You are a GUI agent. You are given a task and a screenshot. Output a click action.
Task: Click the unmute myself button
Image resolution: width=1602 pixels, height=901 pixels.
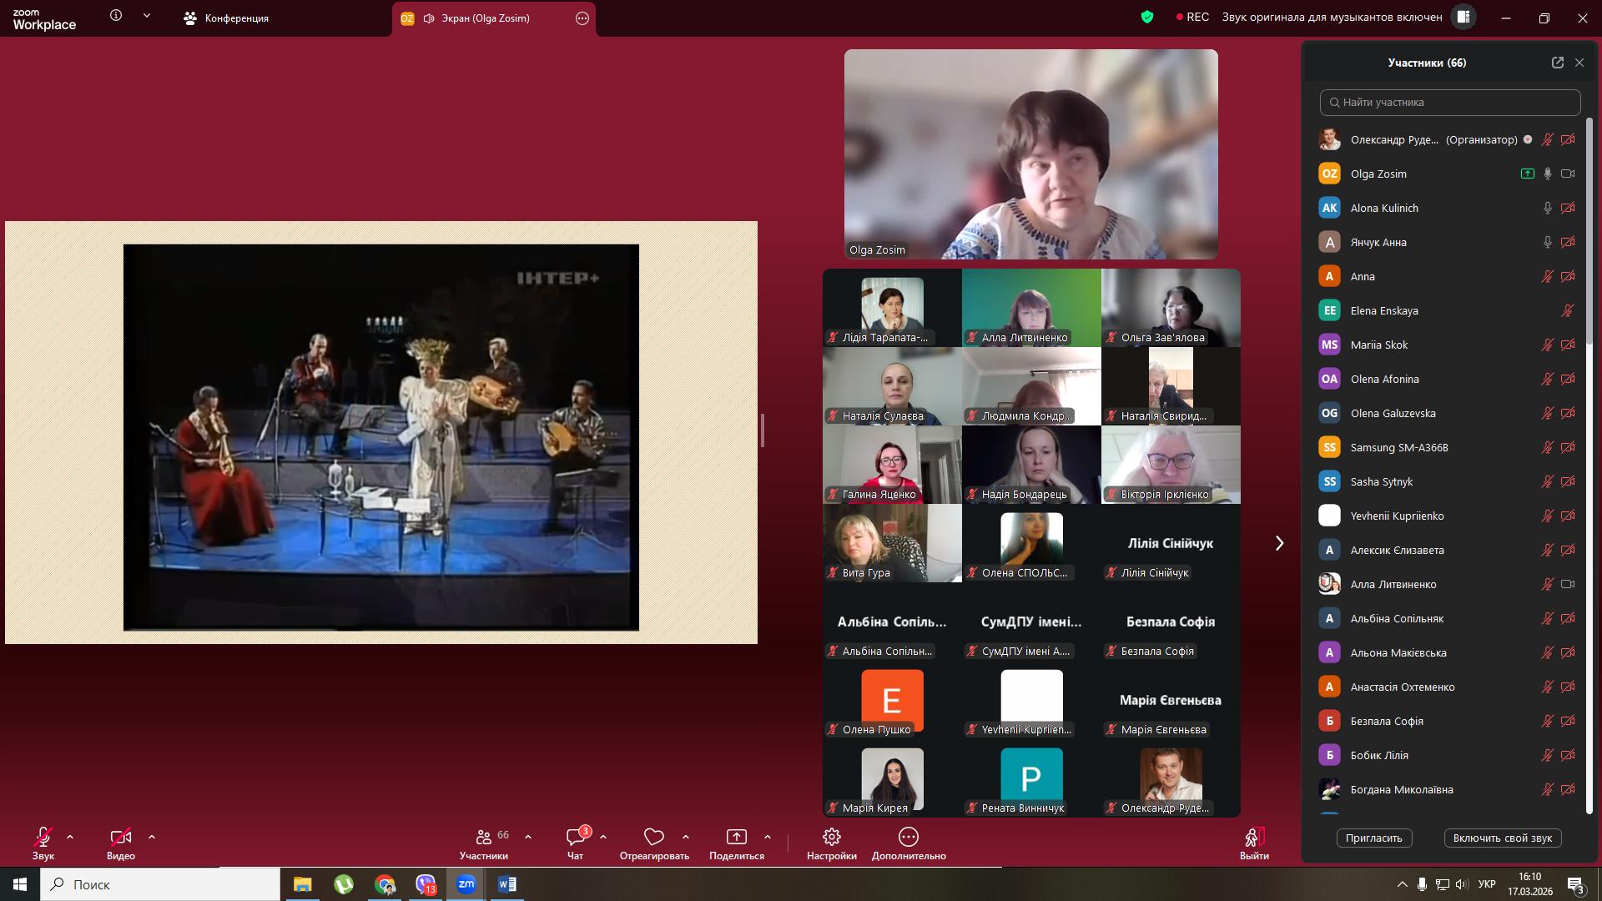tap(1502, 838)
